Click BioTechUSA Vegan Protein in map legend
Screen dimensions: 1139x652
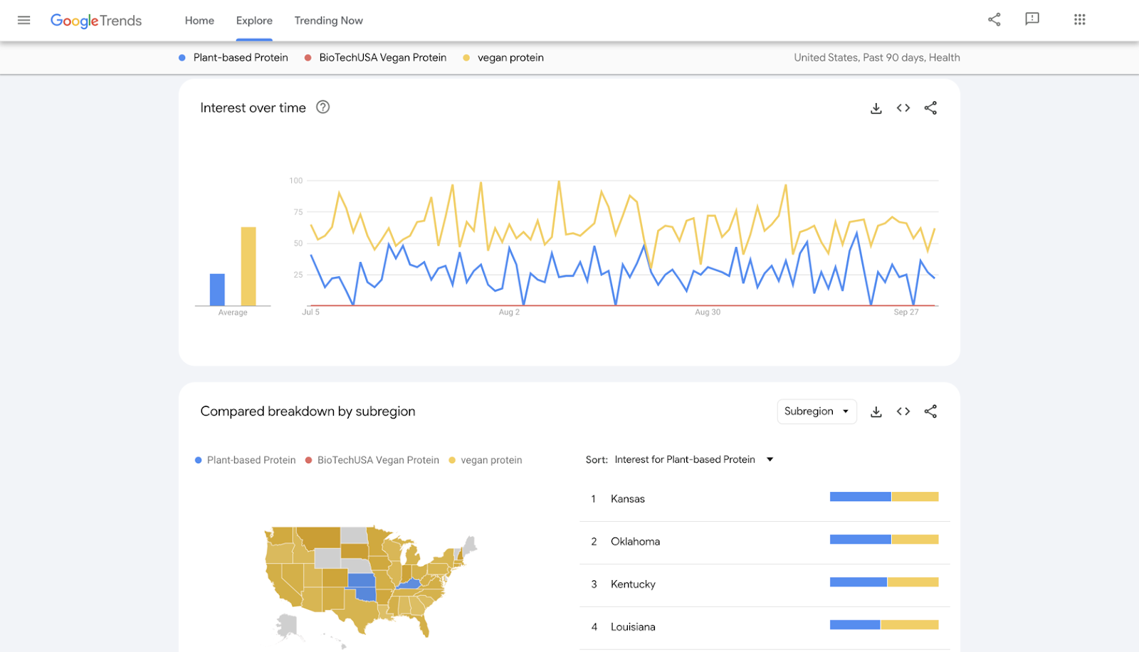[x=378, y=461]
